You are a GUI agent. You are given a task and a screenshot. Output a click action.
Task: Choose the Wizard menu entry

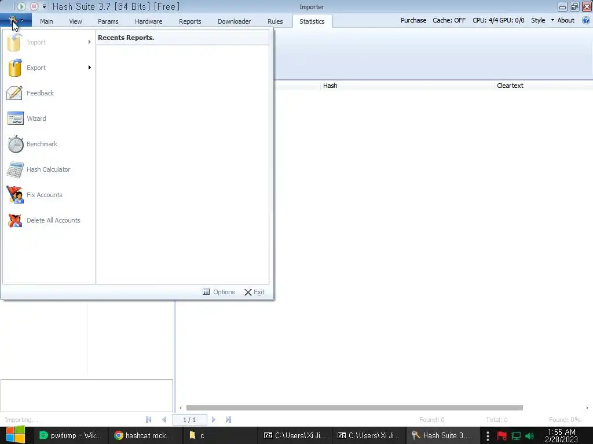click(x=49, y=118)
